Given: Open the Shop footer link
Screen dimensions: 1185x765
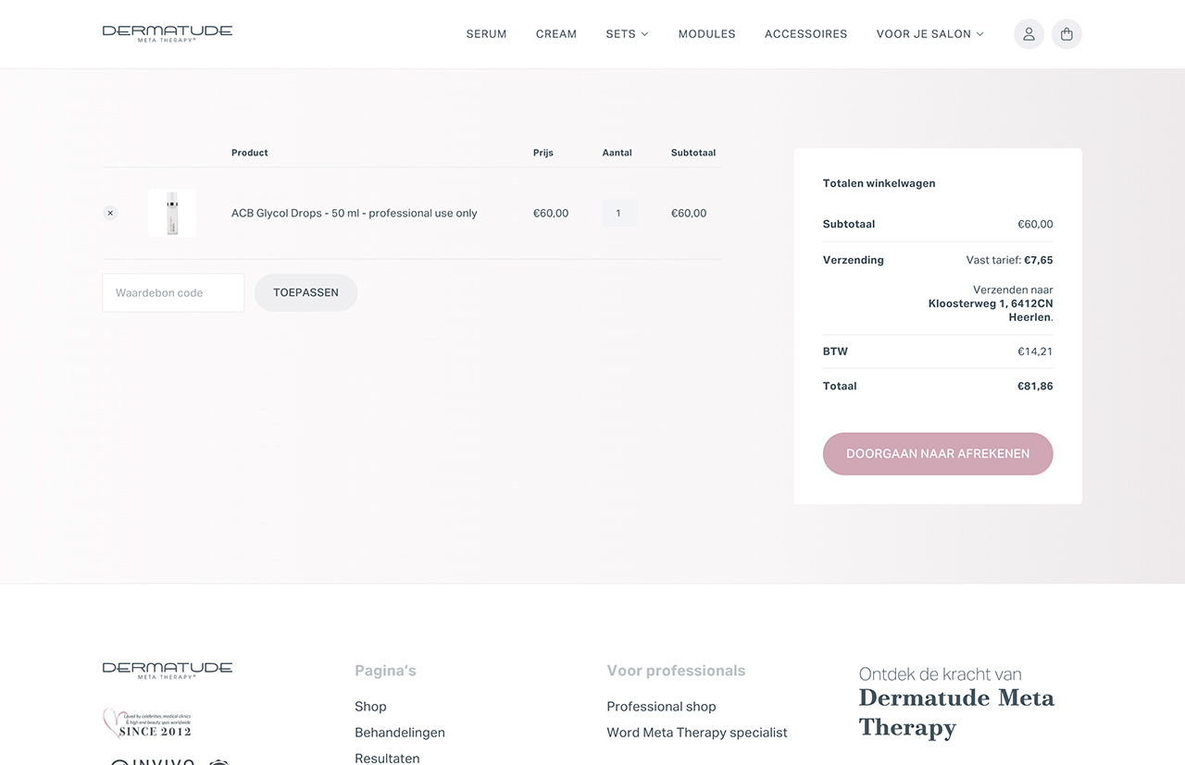Looking at the screenshot, I should [x=370, y=707].
